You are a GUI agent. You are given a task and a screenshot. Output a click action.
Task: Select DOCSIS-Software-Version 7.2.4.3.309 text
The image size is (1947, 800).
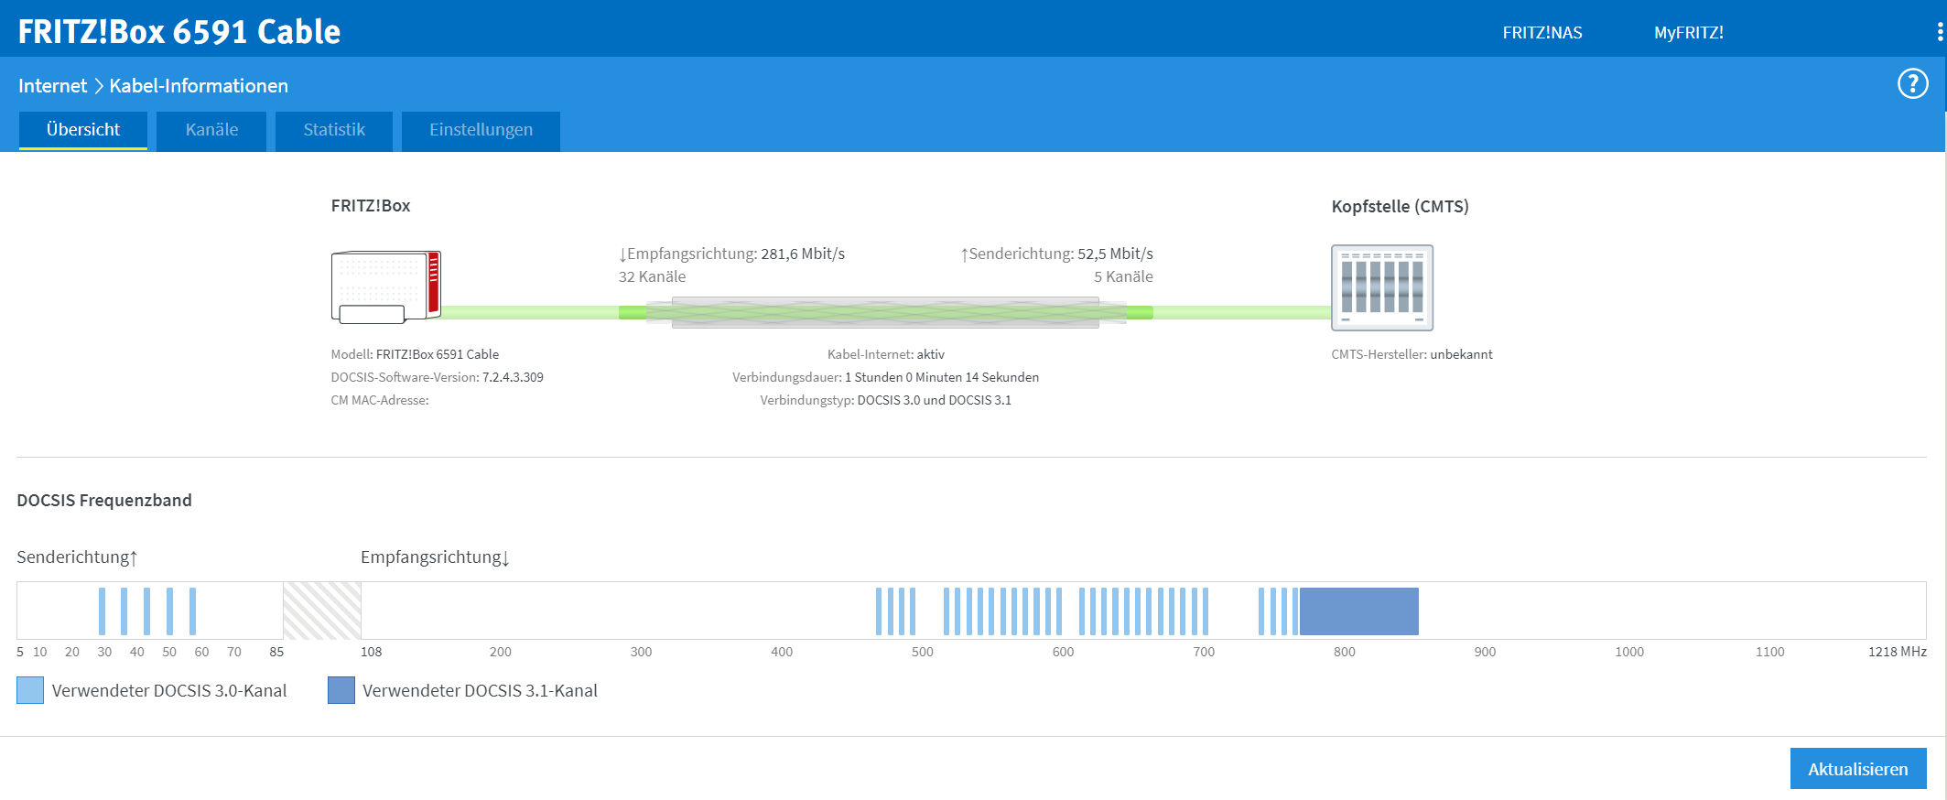point(437,377)
